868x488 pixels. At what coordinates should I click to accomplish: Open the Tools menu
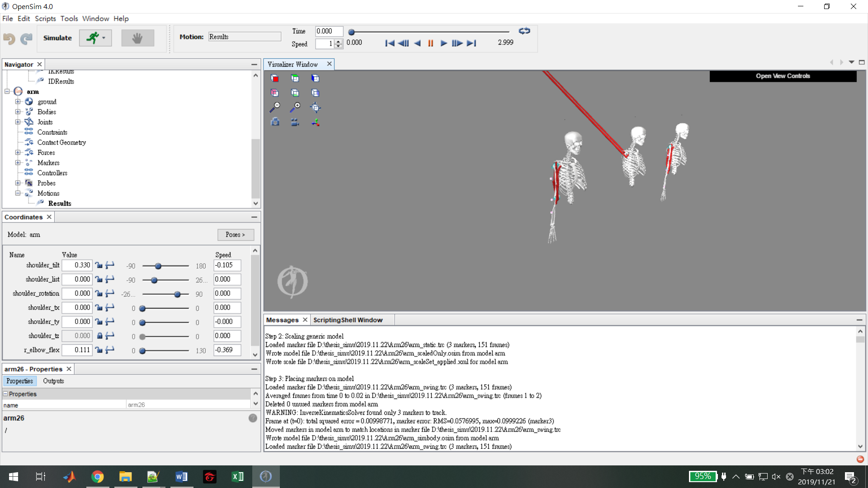coord(69,19)
